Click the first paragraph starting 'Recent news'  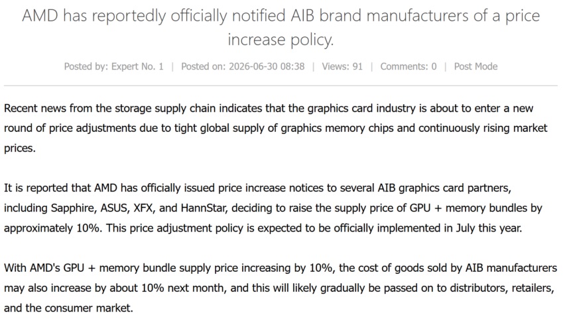coord(276,128)
